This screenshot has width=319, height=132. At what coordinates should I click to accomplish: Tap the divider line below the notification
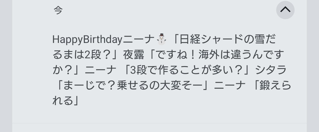tap(159, 123)
